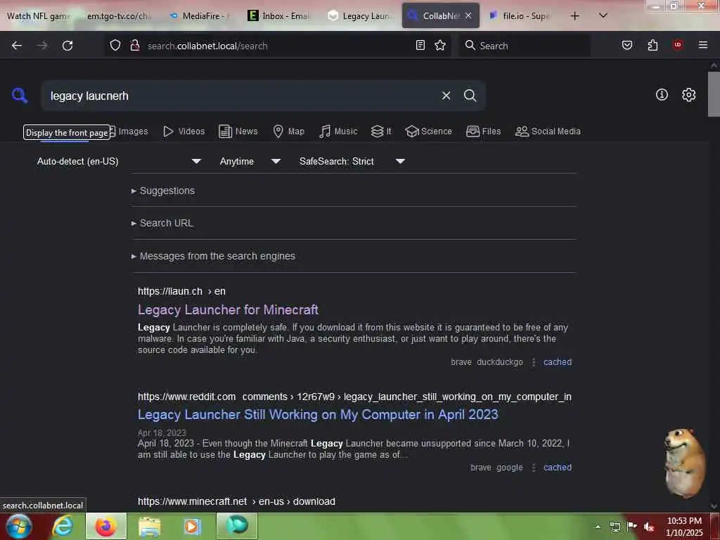Select the Social Media search category
The width and height of the screenshot is (720, 540).
[x=548, y=131]
